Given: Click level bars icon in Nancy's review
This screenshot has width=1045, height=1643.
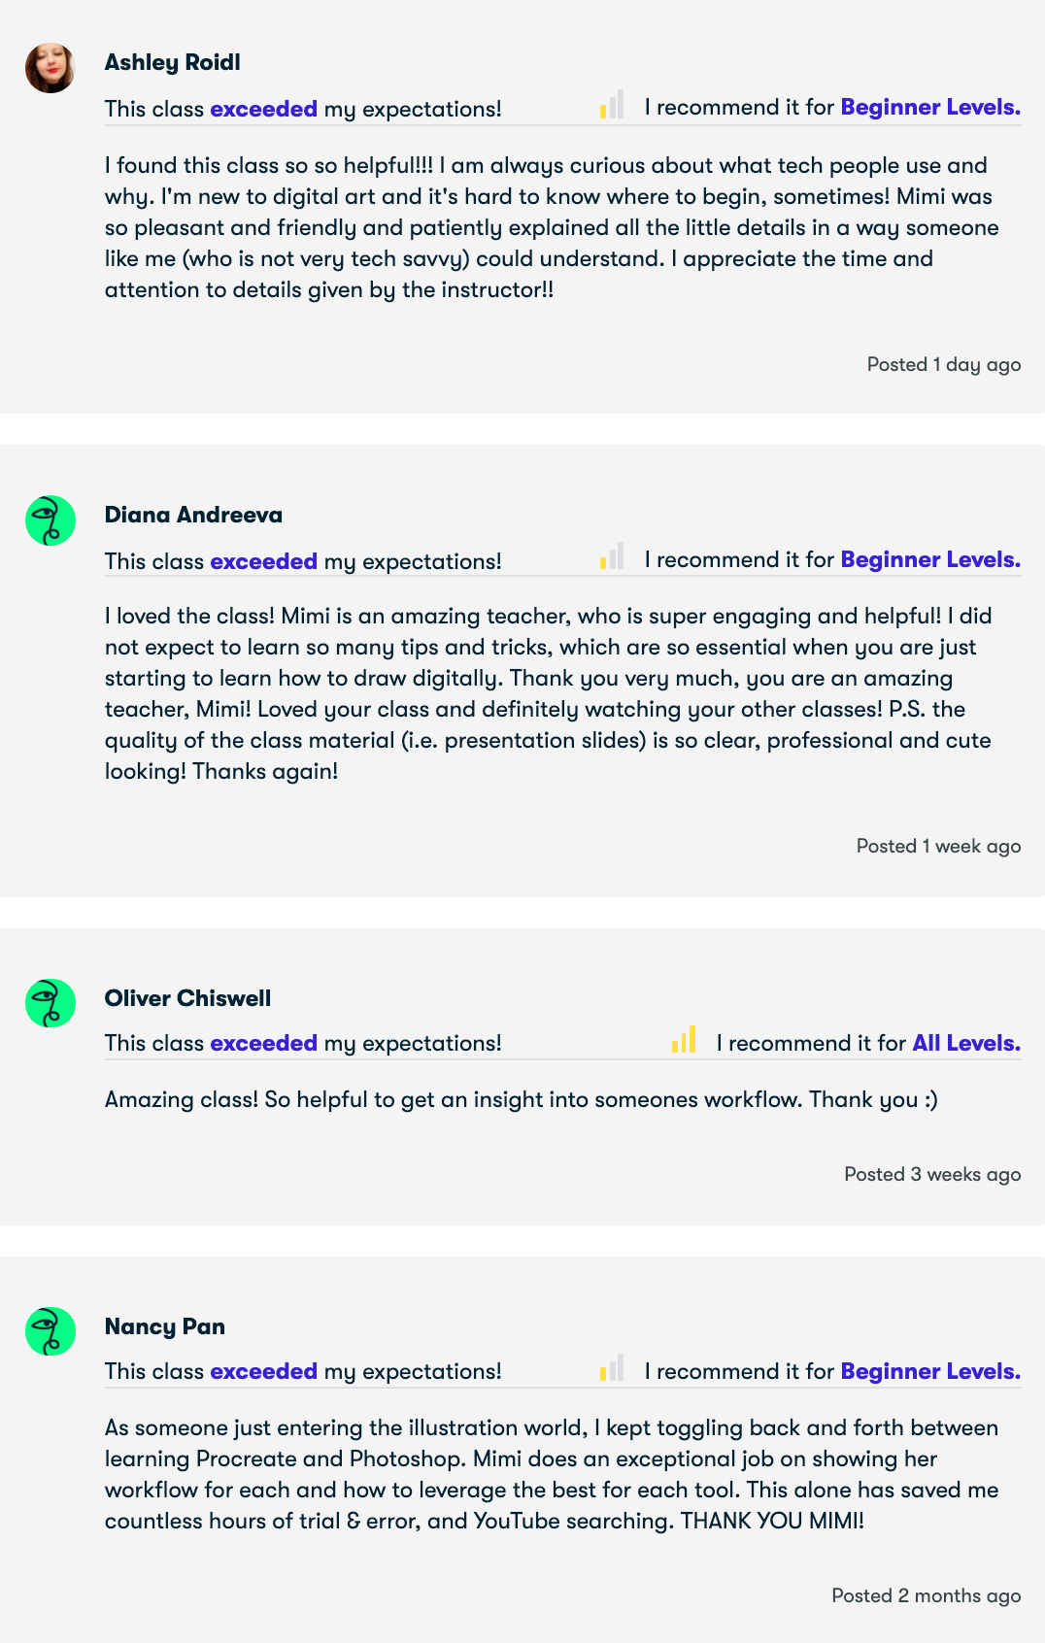Looking at the screenshot, I should pos(612,1367).
